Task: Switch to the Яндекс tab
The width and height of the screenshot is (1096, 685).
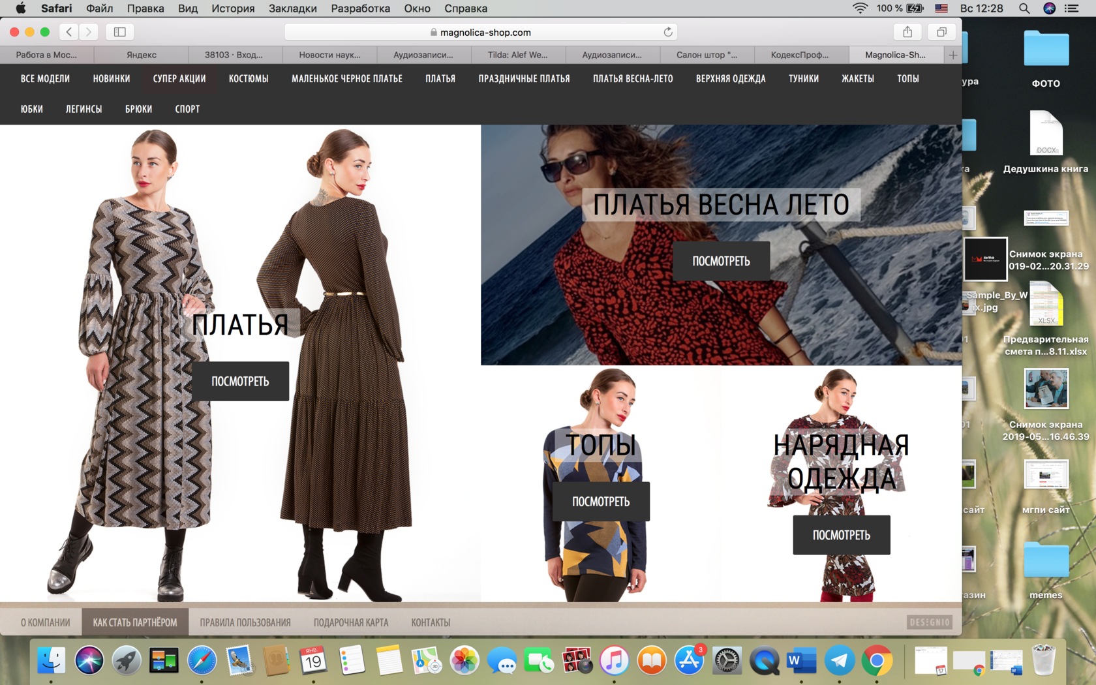Action: (x=142, y=55)
